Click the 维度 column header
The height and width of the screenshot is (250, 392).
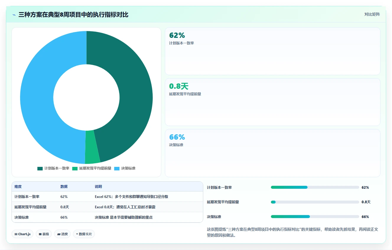18,187
